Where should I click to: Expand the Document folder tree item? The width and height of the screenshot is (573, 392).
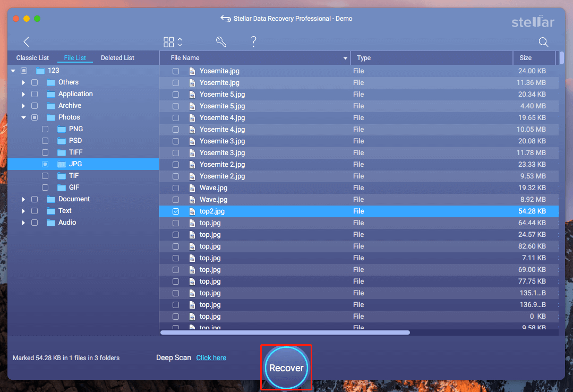pyautogui.click(x=23, y=199)
